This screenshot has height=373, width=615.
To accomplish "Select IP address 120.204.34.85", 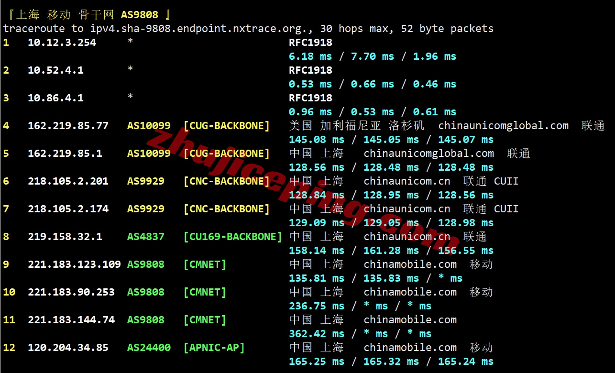I will (68, 348).
